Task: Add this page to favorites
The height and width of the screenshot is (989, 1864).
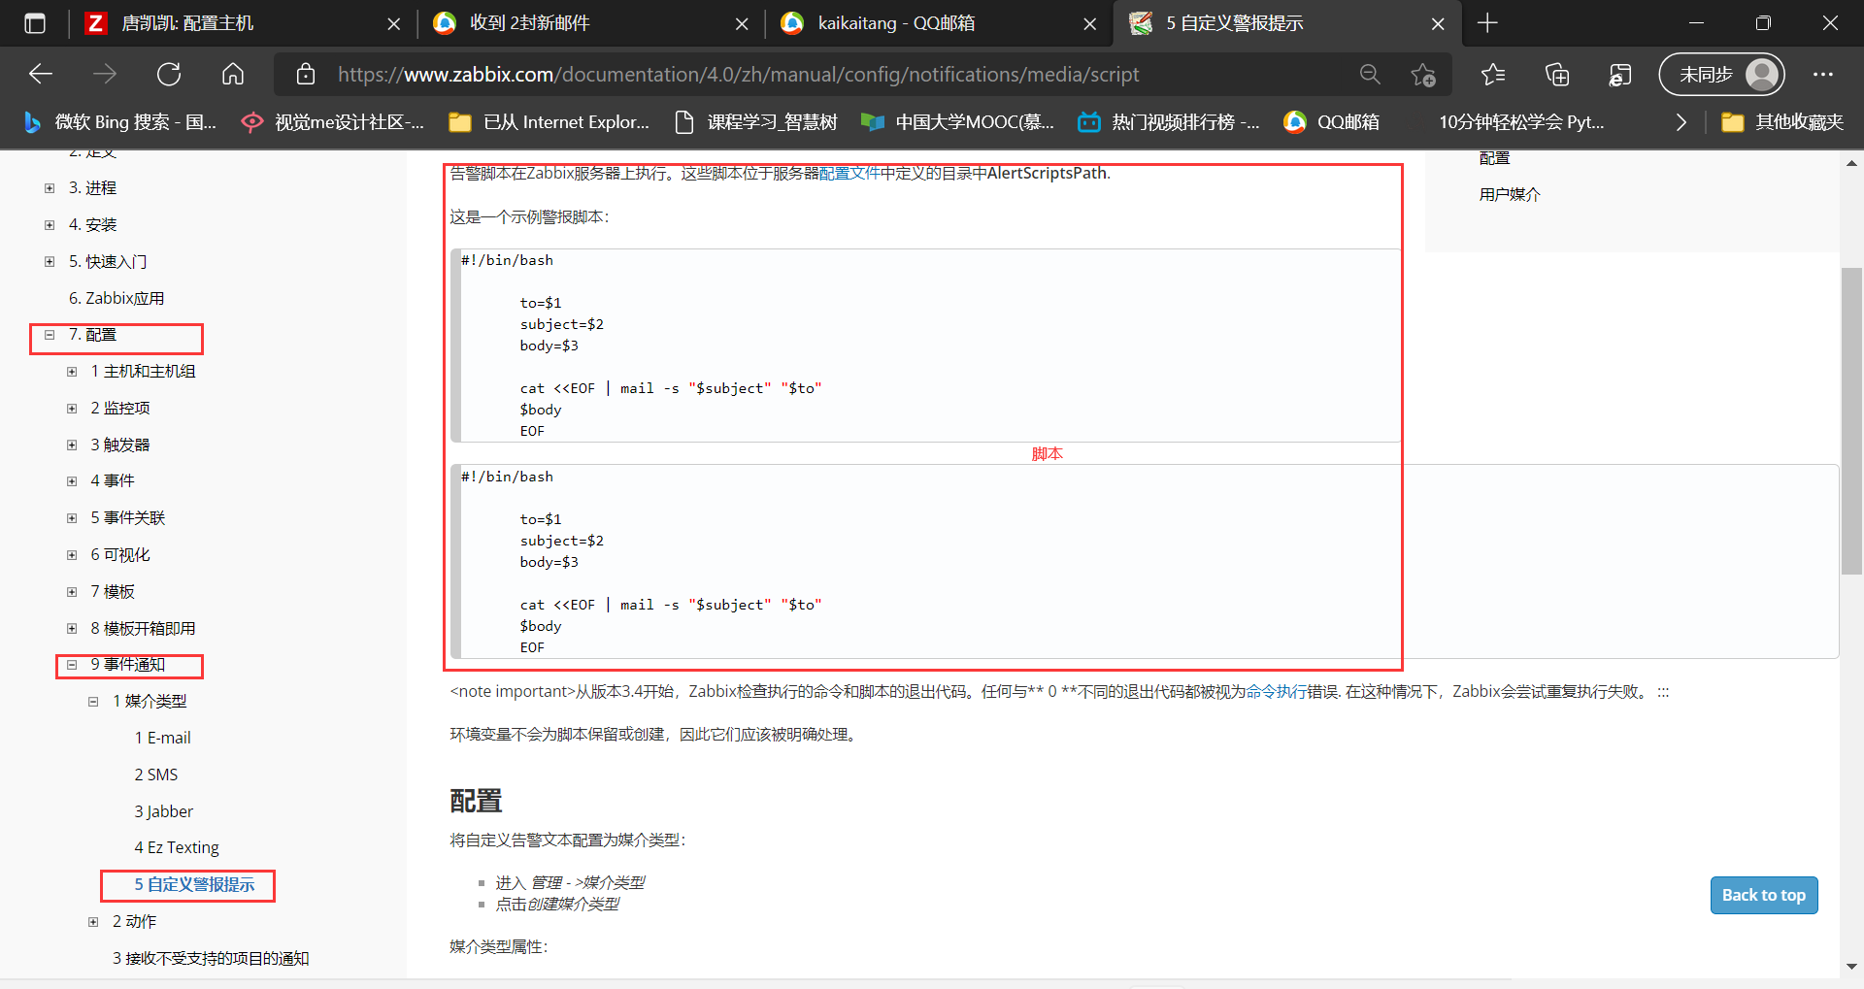Action: [1423, 74]
